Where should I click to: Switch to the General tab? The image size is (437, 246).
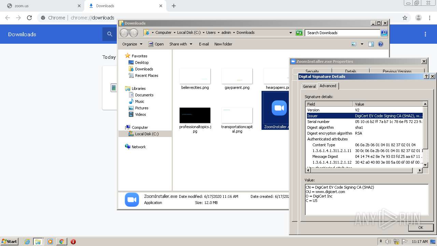coord(309,86)
